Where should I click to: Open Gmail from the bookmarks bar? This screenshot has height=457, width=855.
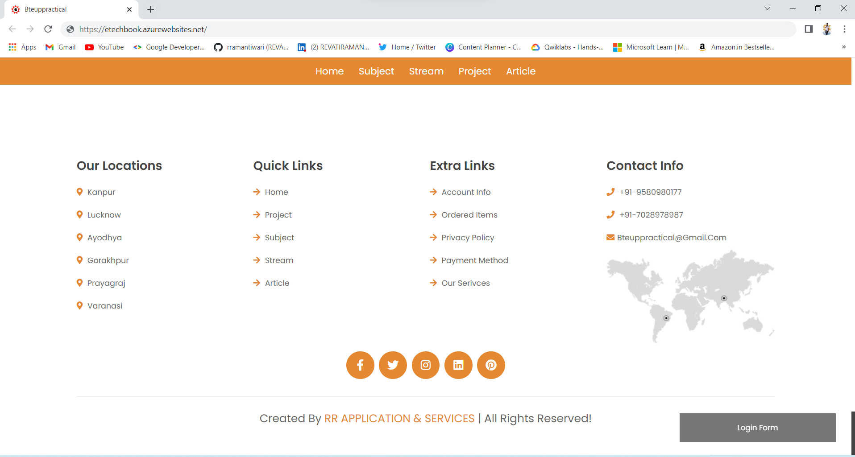[60, 47]
